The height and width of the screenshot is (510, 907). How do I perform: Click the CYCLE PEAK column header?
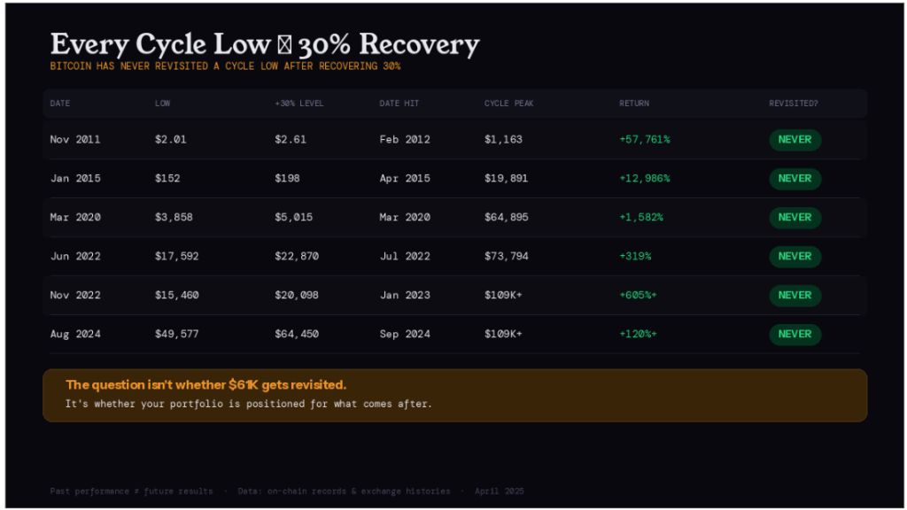(x=508, y=104)
